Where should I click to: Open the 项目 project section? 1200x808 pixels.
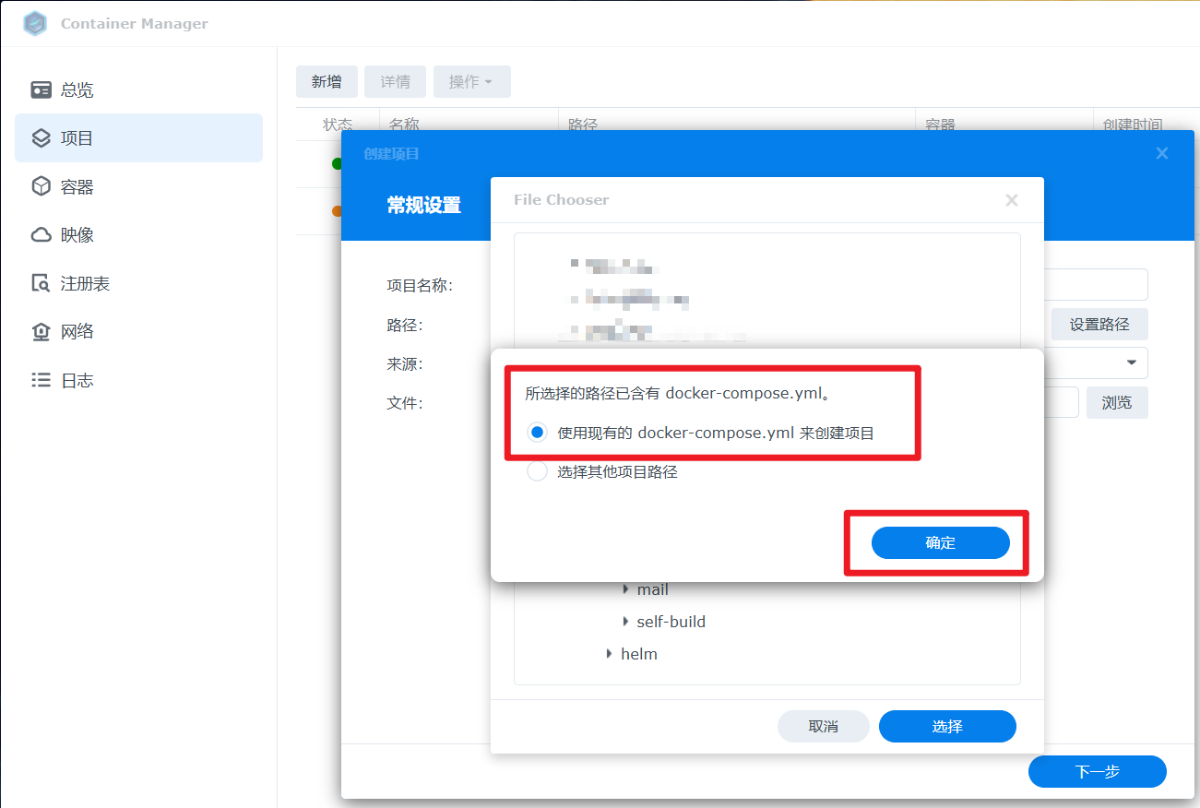(x=138, y=138)
